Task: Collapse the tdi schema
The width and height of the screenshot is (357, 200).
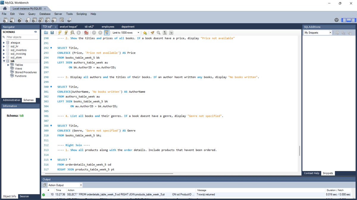Action: (4, 61)
